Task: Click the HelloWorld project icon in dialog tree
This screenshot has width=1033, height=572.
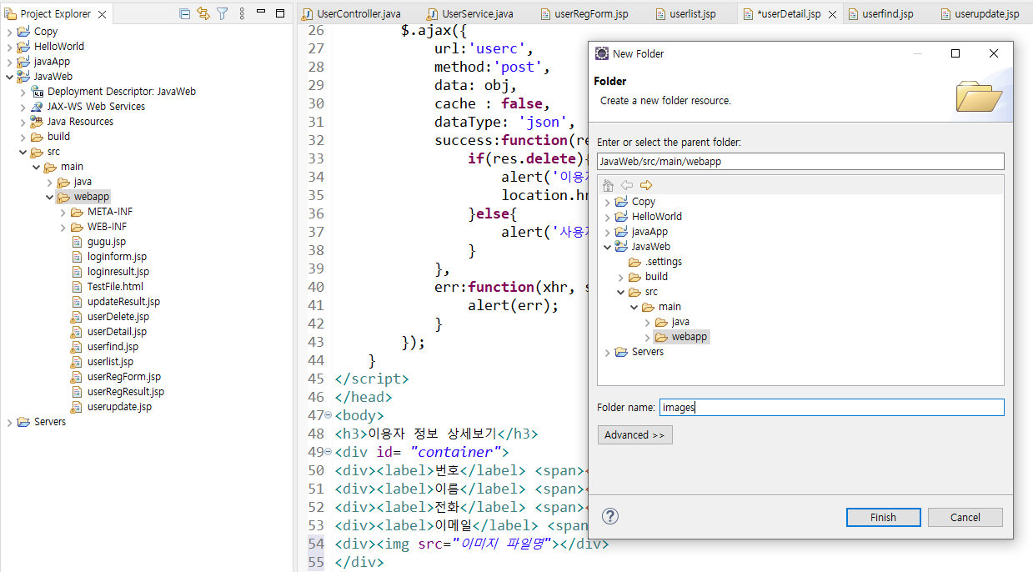Action: click(621, 217)
